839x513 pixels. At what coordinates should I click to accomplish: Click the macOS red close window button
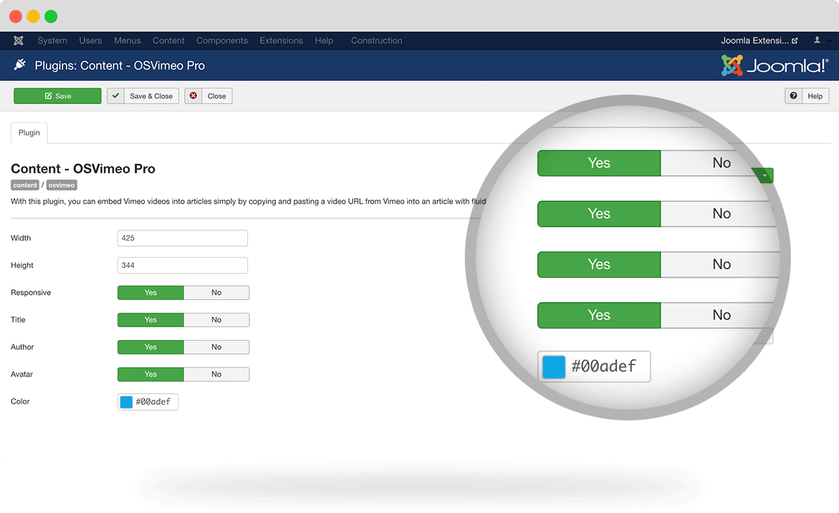click(x=16, y=16)
